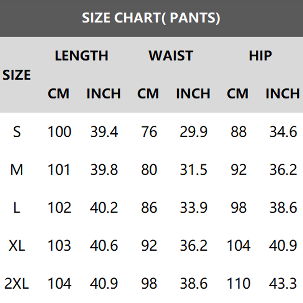Image resolution: width=303 pixels, height=303 pixels.
Task: Select the 39.8 inch length value
Action: (x=104, y=170)
